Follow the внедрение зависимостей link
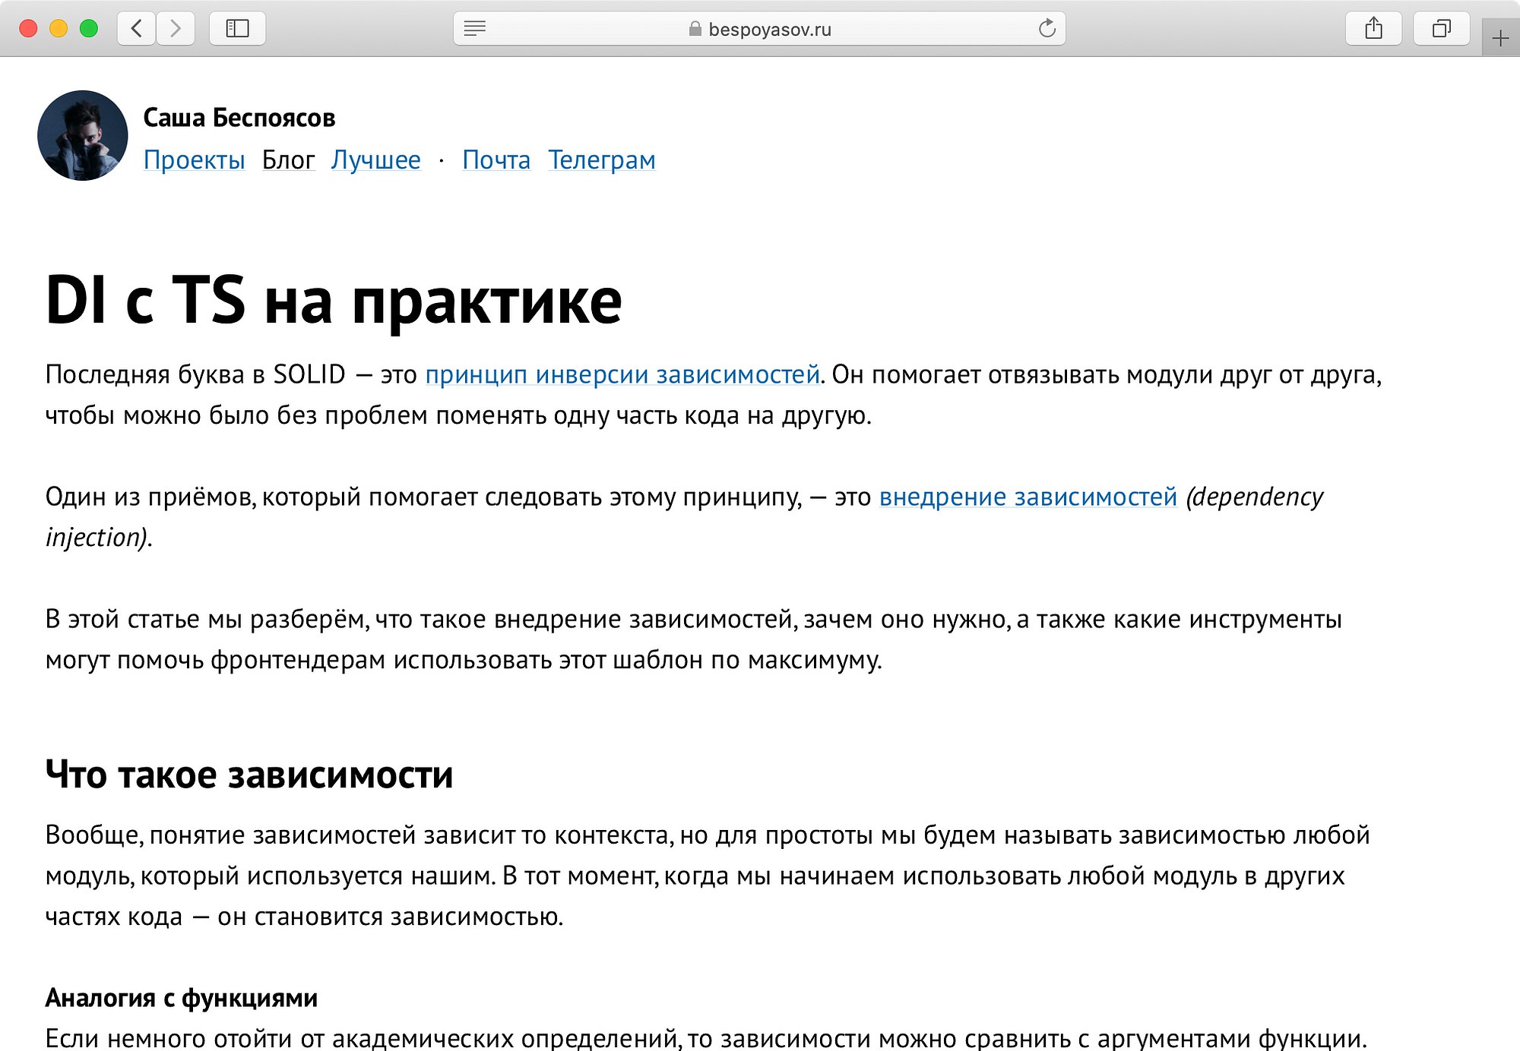Viewport: 1520px width, 1051px height. pyautogui.click(x=1028, y=497)
